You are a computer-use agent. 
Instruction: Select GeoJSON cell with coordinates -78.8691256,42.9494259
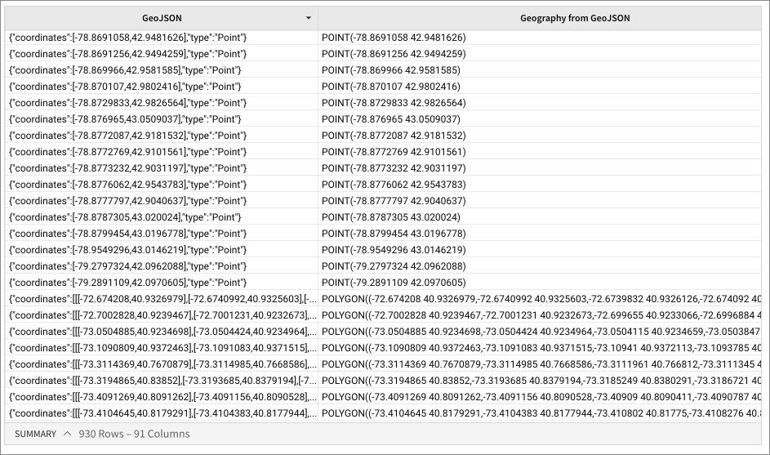tap(127, 54)
